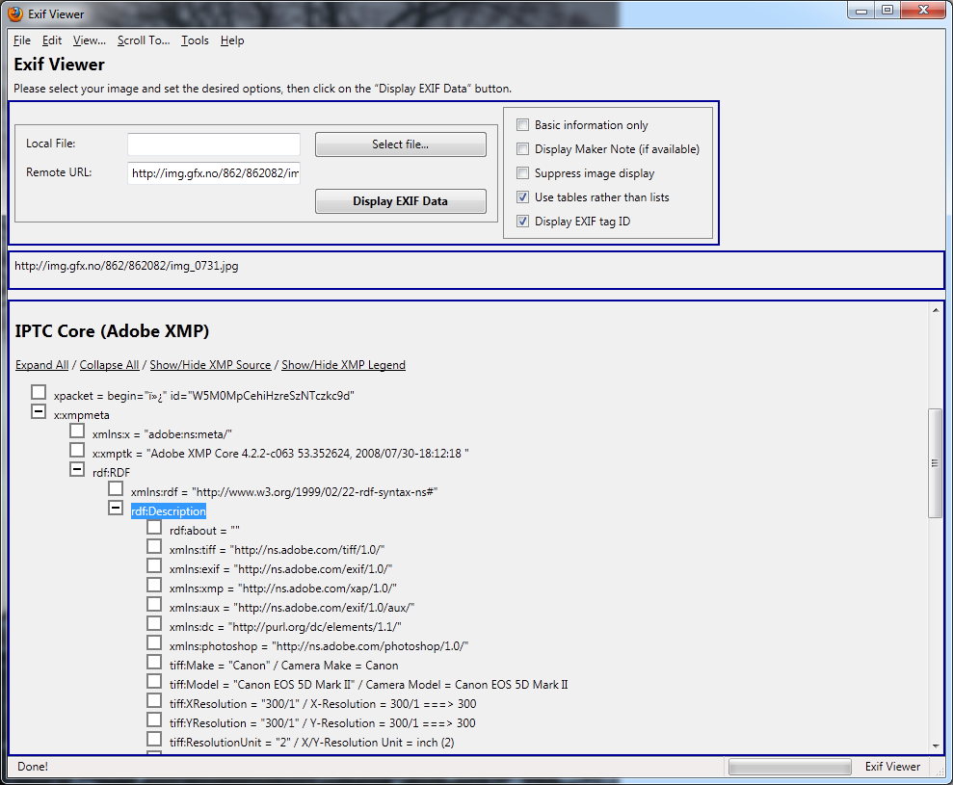Click the Collapse All link
Screen dimensions: 953x785
(x=110, y=364)
